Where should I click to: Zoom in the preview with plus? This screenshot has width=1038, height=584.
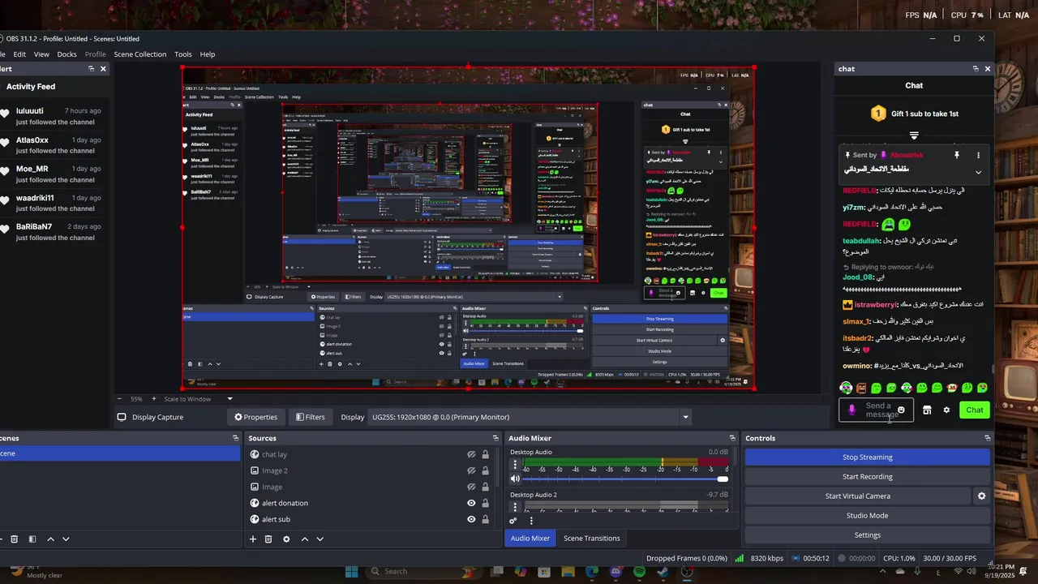pyautogui.click(x=153, y=399)
